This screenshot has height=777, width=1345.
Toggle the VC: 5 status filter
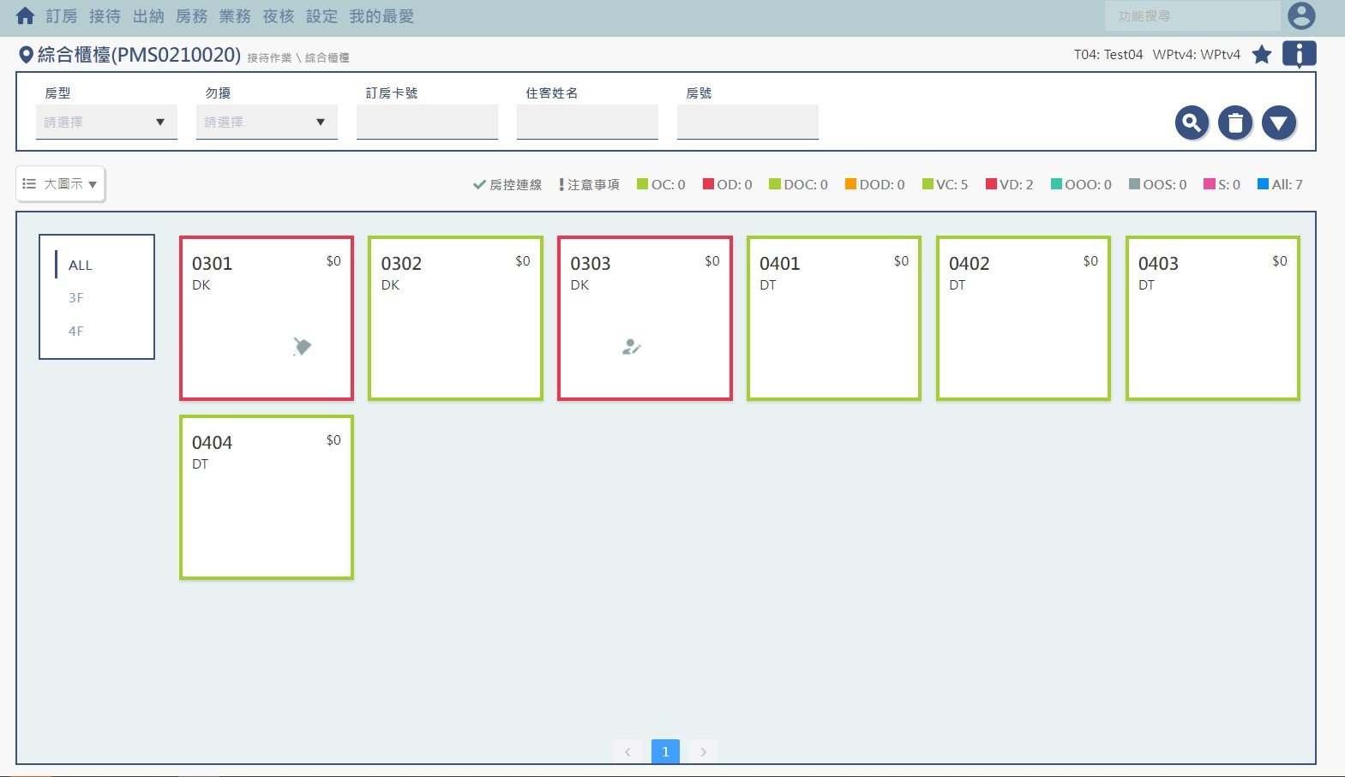(x=945, y=185)
